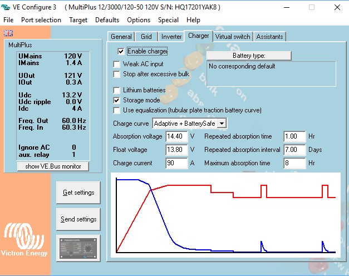Image resolution: width=349 pixels, height=276 pixels.
Task: Click the No corresponding default text box
Action: pyautogui.click(x=271, y=74)
